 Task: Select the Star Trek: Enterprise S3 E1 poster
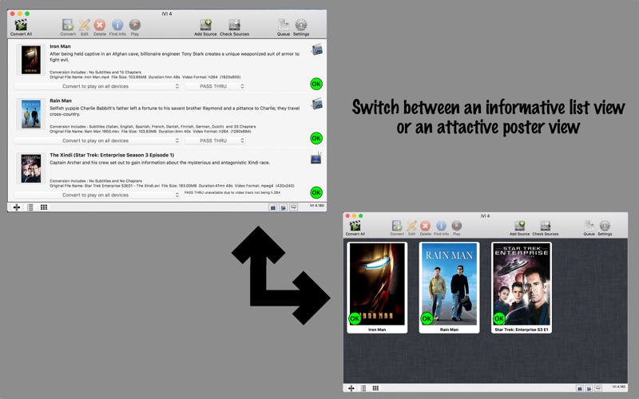[x=522, y=287]
